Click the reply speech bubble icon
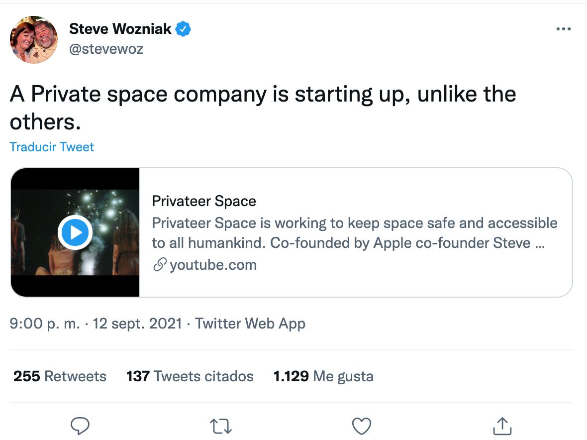The image size is (587, 440). point(80,426)
